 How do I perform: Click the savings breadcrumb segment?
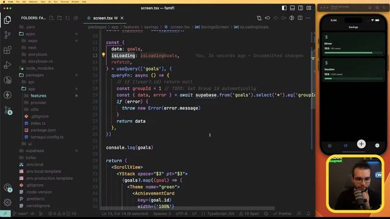[x=151, y=27]
